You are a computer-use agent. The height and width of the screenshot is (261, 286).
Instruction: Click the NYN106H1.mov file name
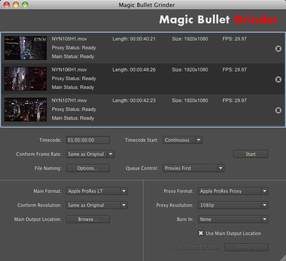tap(70, 70)
